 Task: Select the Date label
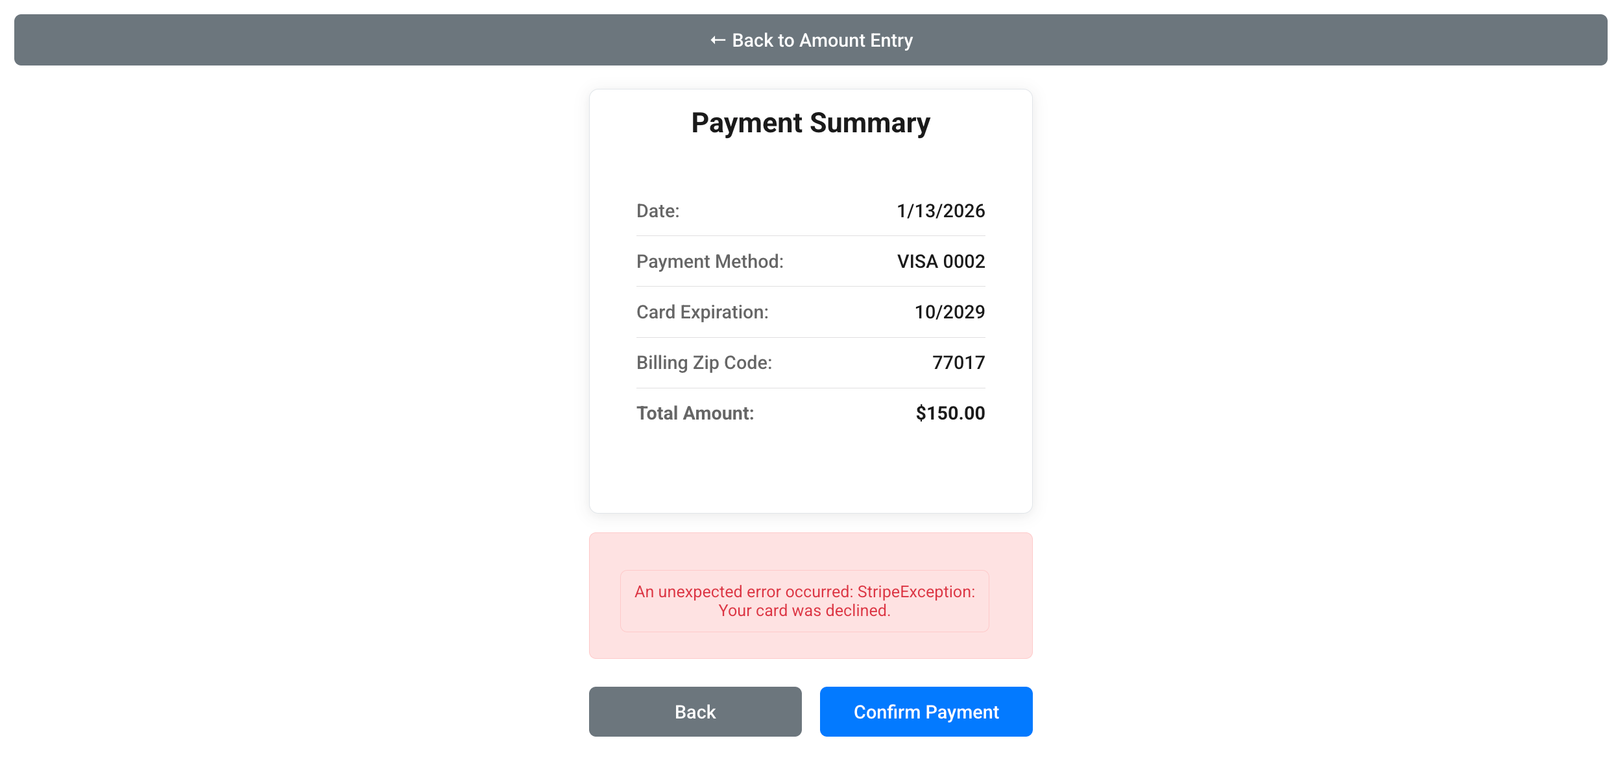tap(658, 211)
